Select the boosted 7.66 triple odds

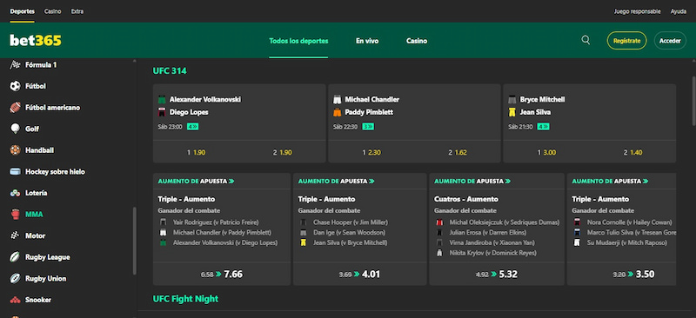point(222,274)
